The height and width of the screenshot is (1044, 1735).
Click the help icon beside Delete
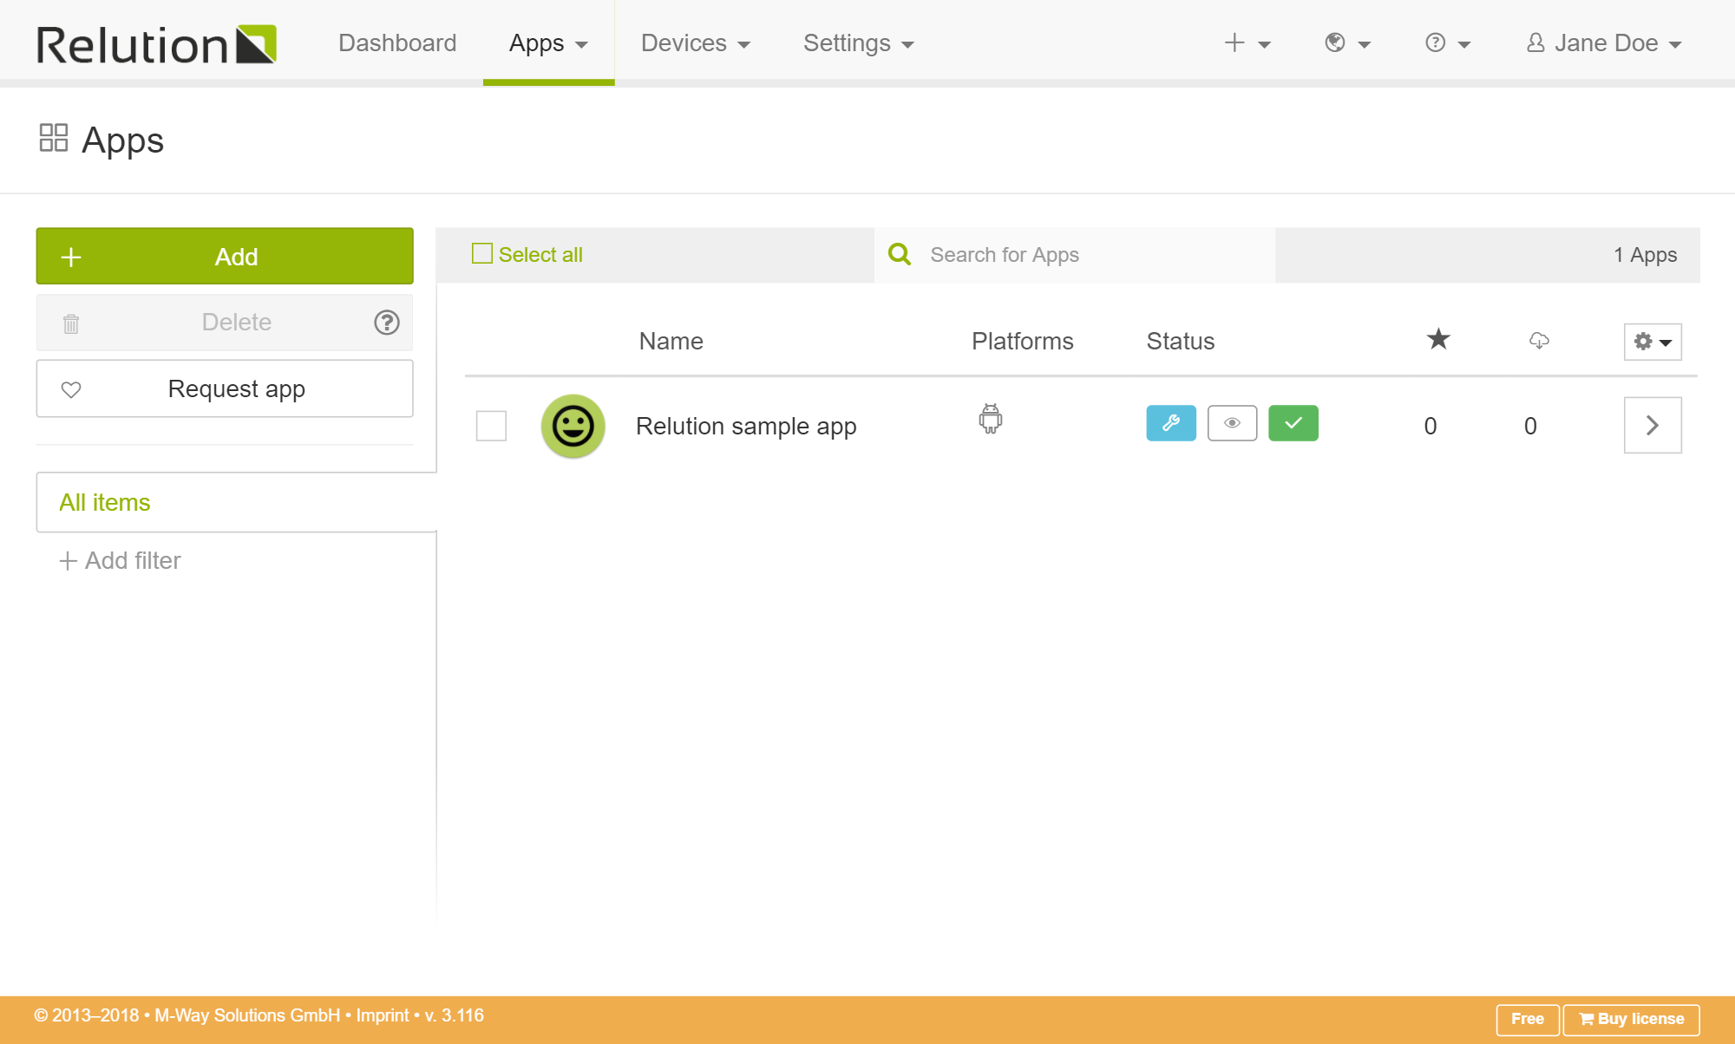(387, 323)
